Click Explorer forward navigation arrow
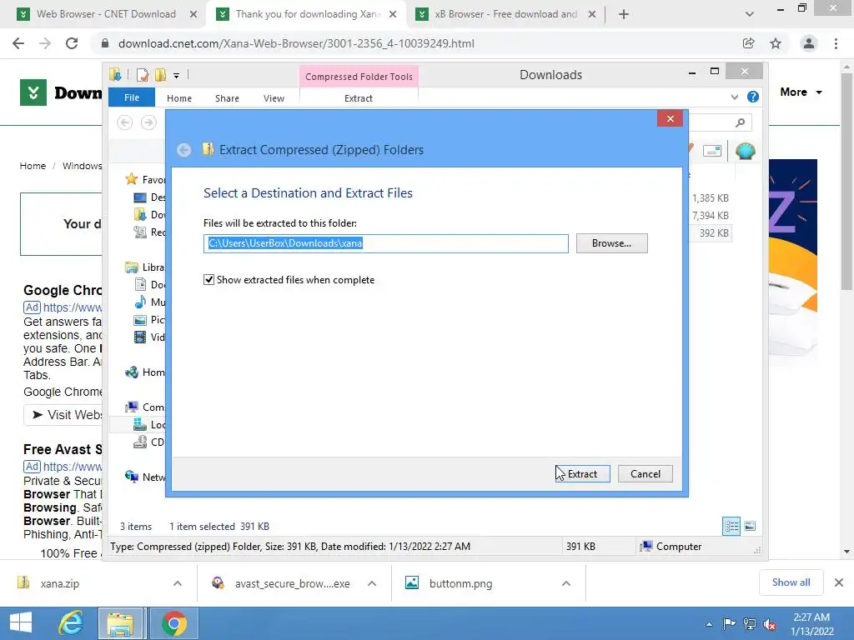Viewport: 854px width, 640px height. 148,122
